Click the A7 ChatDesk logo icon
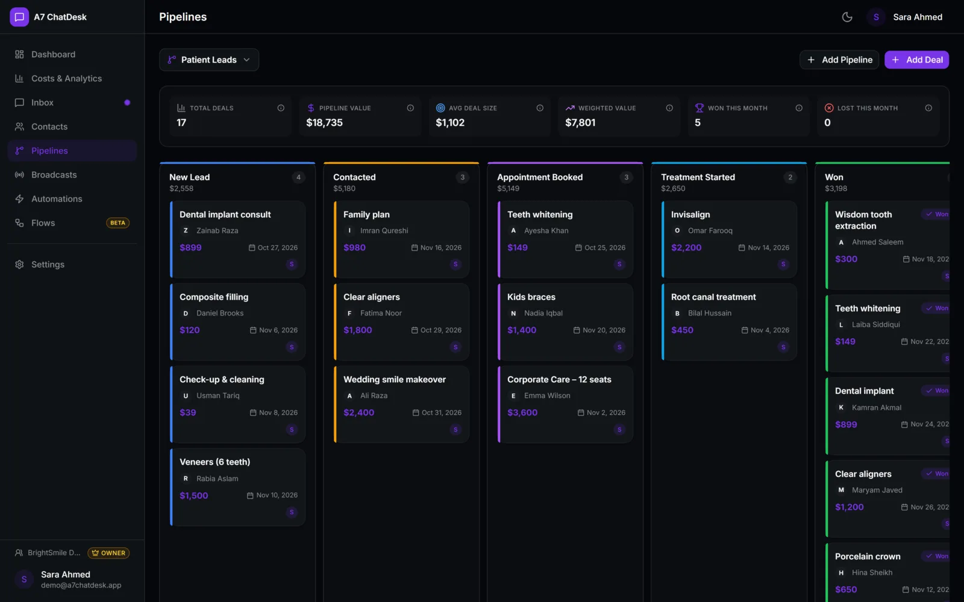The image size is (964, 602). pyautogui.click(x=19, y=17)
